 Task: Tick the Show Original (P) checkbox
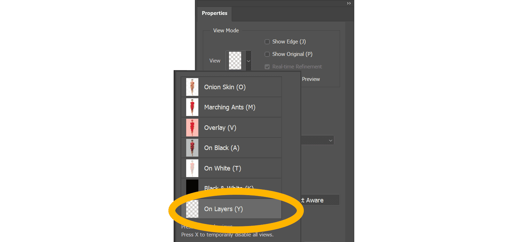click(x=267, y=54)
